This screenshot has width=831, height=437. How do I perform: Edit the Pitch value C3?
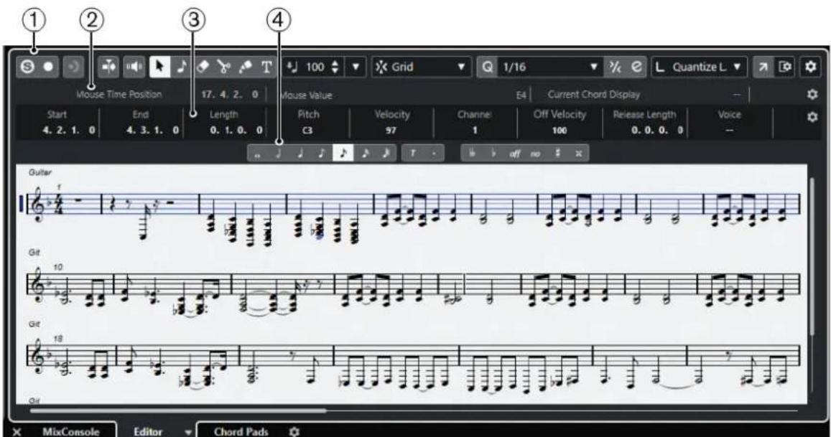point(308,131)
